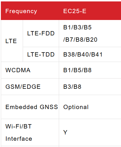Image resolution: width=121 pixels, height=147 pixels.
Task: Select the WCDMA B1/B5/B8 value
Action: click(77, 70)
